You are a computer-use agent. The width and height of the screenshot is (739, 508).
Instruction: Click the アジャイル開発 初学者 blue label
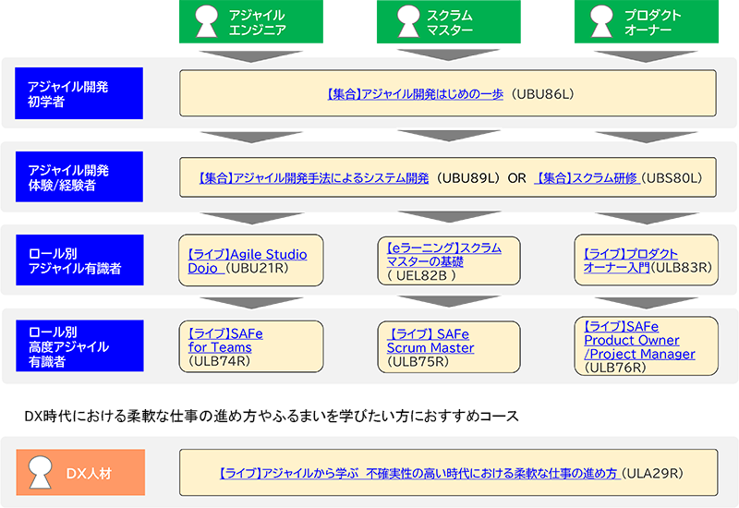tap(79, 93)
